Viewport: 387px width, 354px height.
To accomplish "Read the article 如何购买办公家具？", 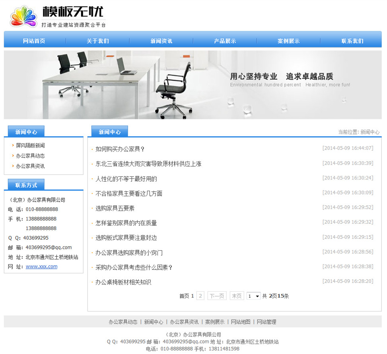I will 120,149.
